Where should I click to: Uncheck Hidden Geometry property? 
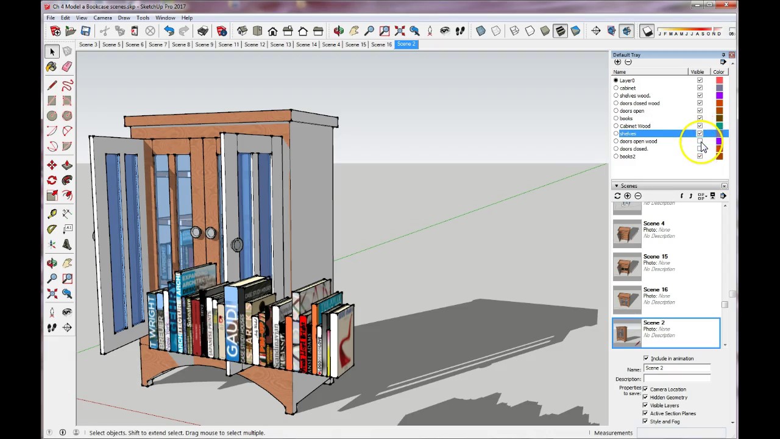tap(645, 397)
